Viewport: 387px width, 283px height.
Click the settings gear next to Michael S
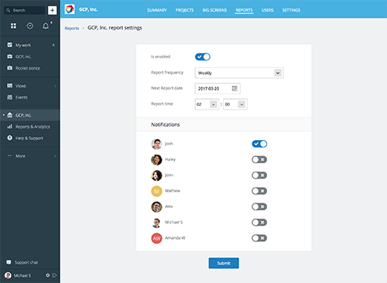coord(48,275)
